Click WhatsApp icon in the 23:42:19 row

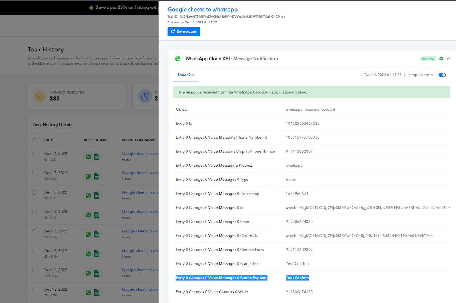pos(88,254)
